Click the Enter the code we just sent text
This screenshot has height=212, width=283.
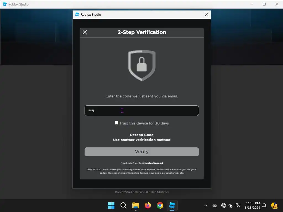click(x=142, y=96)
